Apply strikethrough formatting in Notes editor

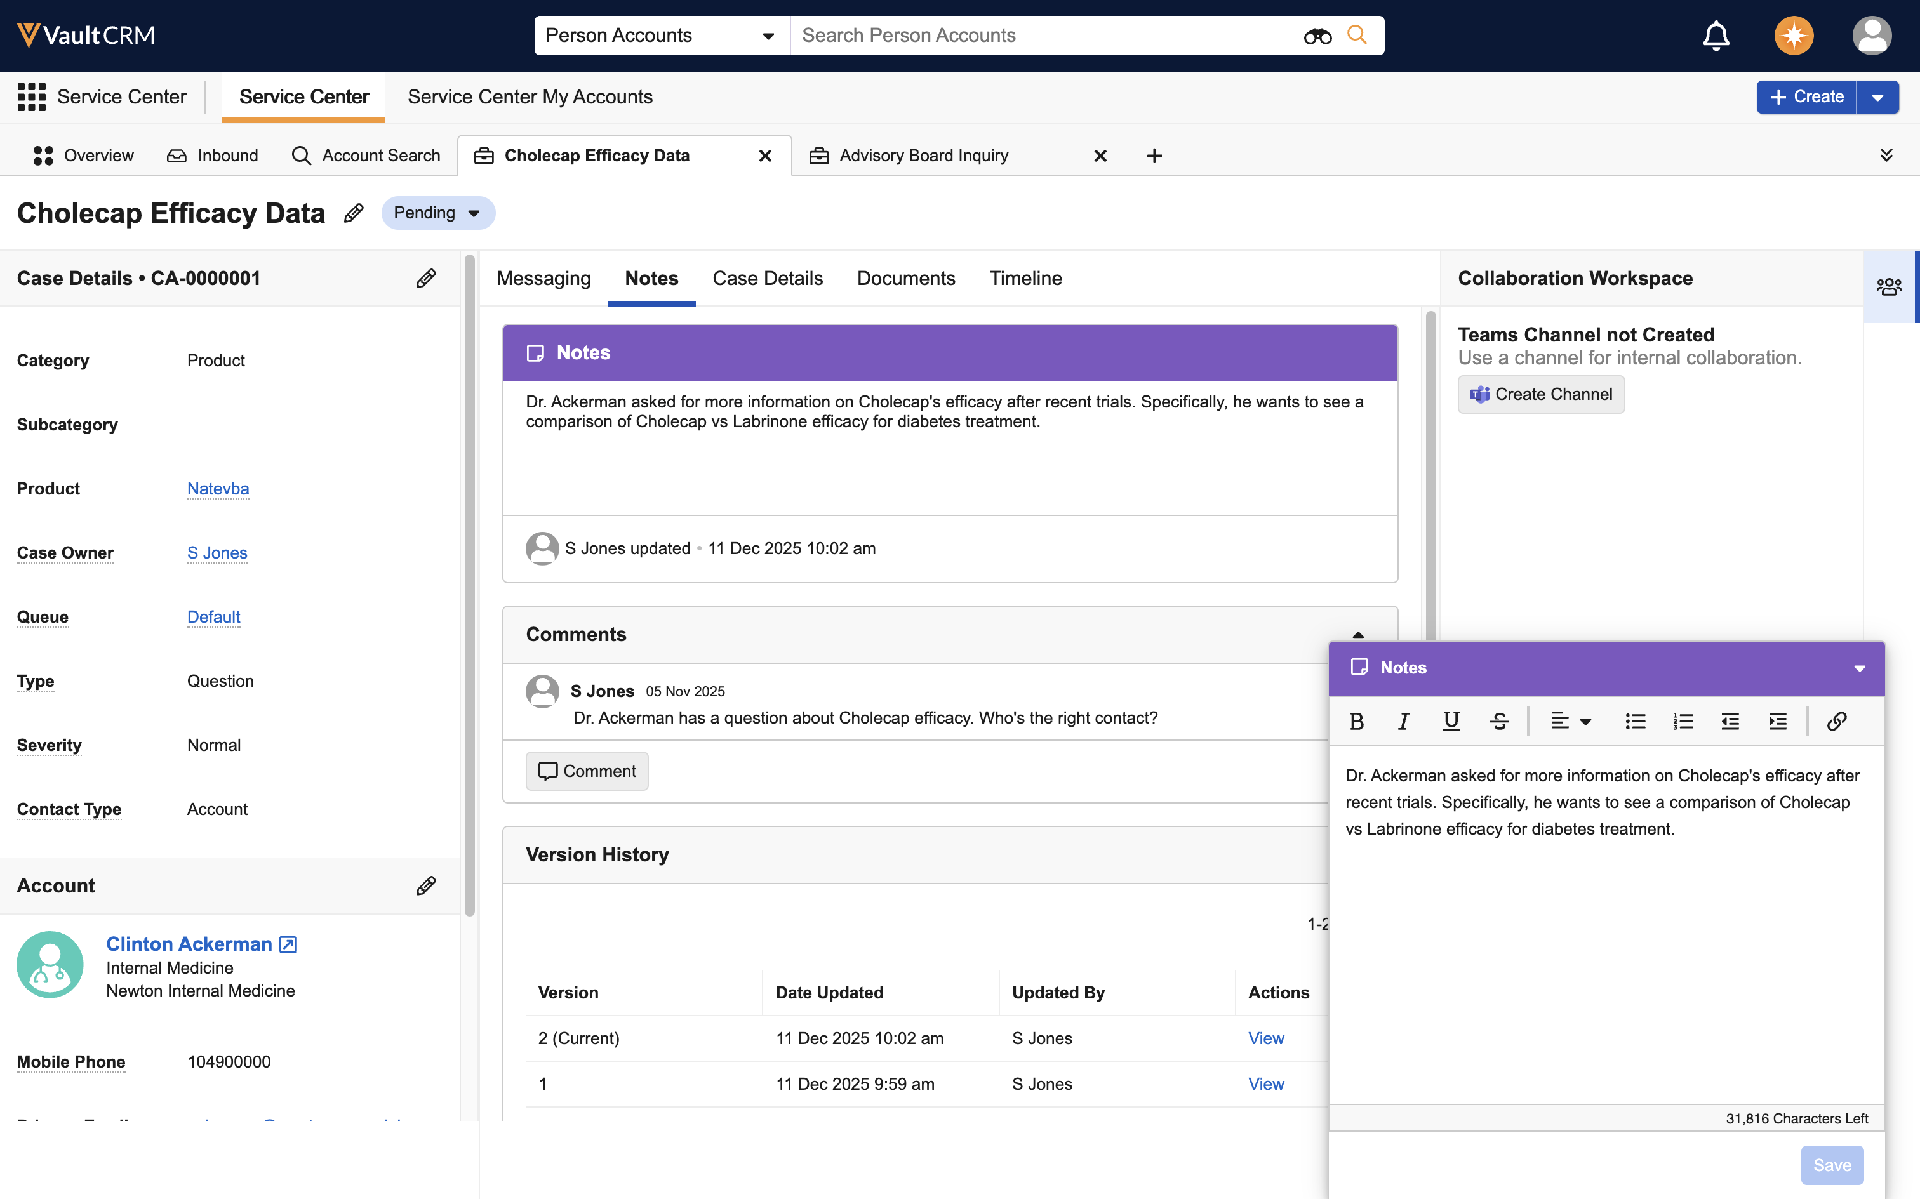click(1498, 721)
